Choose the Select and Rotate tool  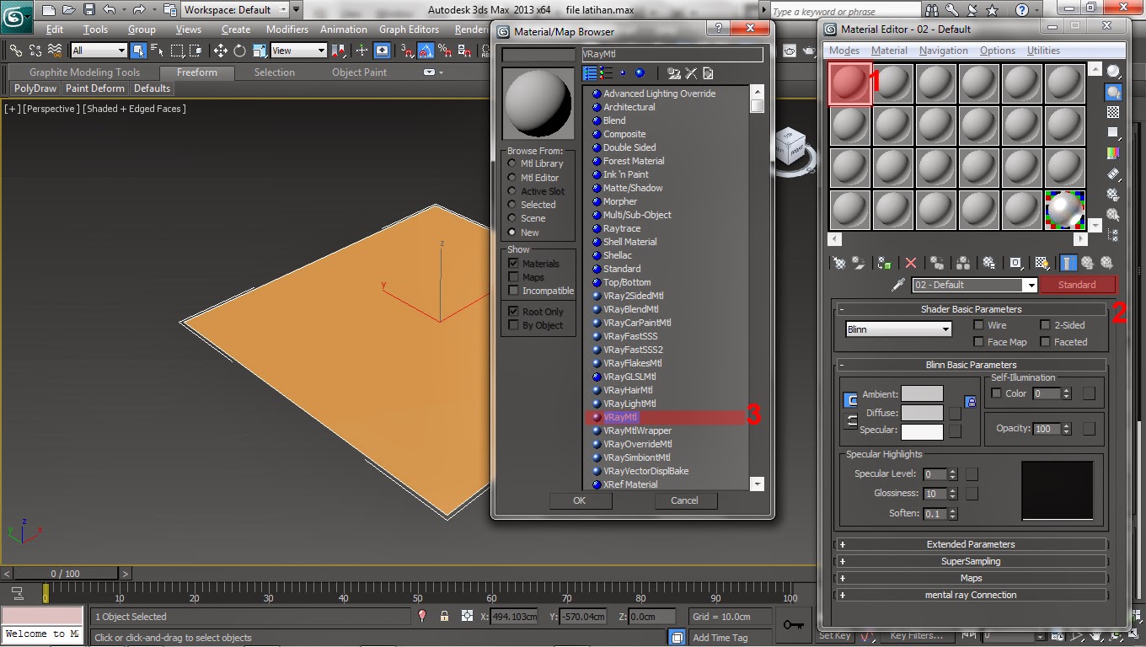pos(239,51)
